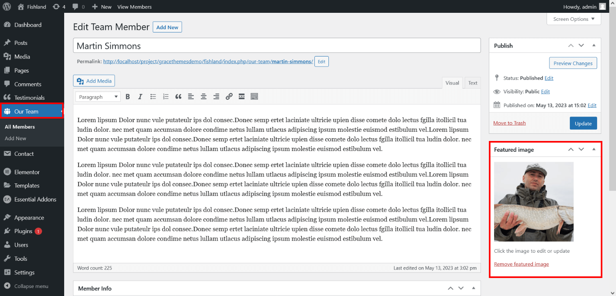Go to Dashboard in sidebar
The width and height of the screenshot is (616, 296).
point(32,25)
